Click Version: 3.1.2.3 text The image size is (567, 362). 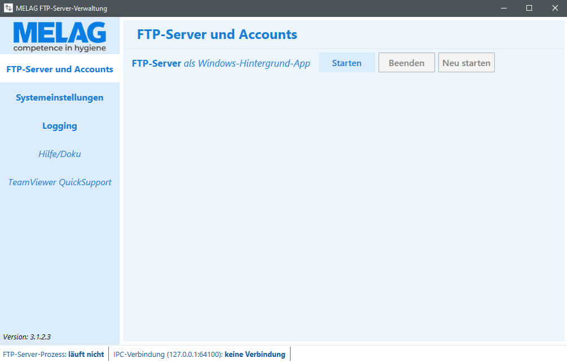(27, 337)
